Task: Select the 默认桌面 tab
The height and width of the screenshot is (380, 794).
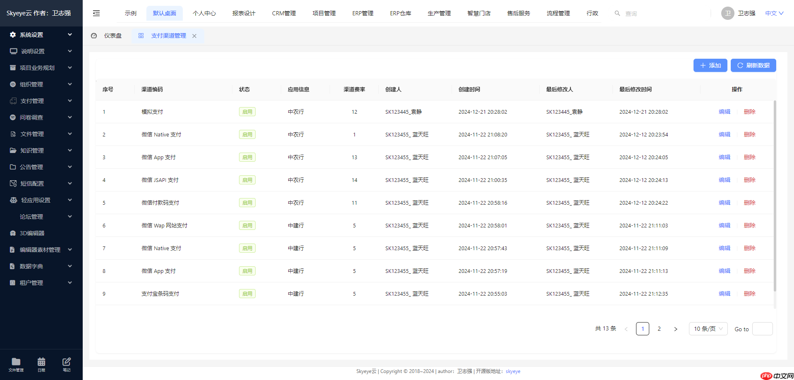Action: tap(164, 13)
